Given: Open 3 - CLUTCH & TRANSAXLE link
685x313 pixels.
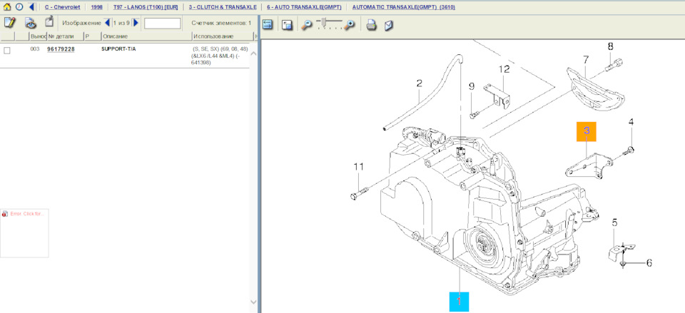Looking at the screenshot, I should point(223,7).
